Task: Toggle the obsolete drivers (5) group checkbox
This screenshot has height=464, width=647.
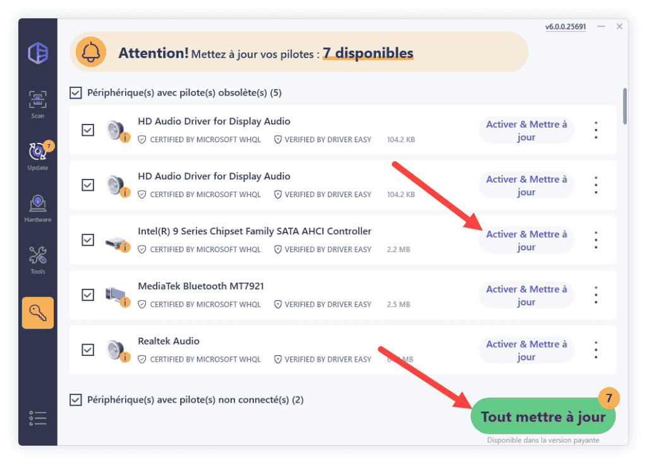Action: 76,93
